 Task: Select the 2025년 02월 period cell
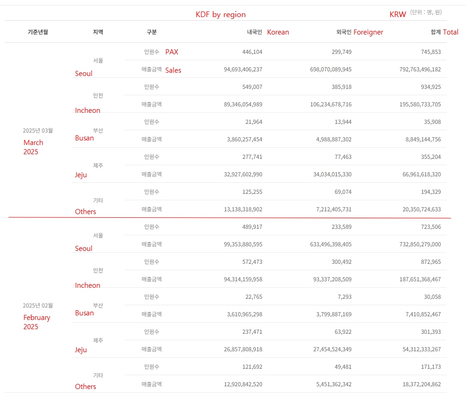pos(38,306)
